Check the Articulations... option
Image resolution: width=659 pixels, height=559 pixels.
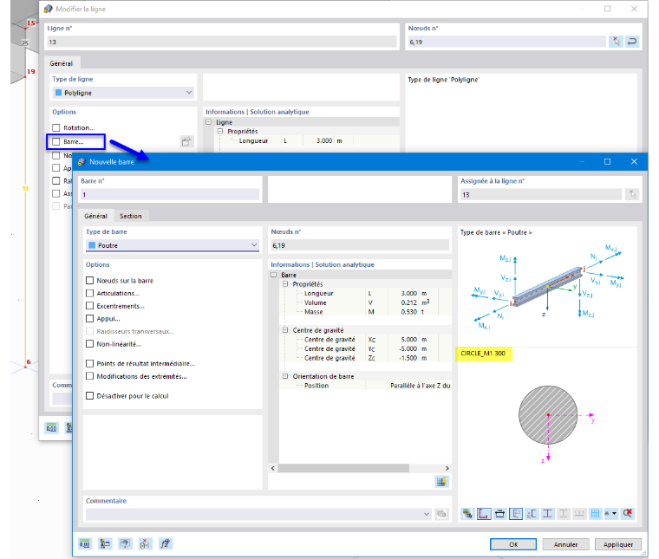pos(89,293)
